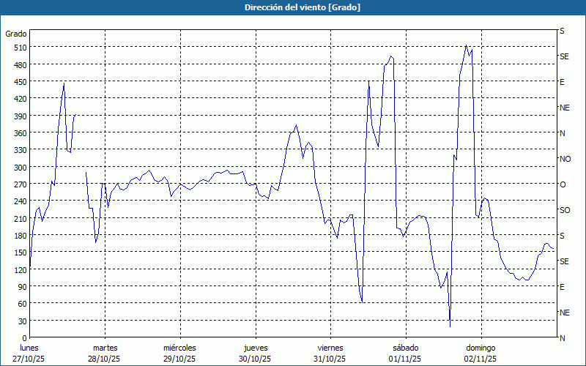Image resolution: width=586 pixels, height=366 pixels.
Task: Click the chart title 'Dirección del viento [Grado]'
Action: [292, 7]
